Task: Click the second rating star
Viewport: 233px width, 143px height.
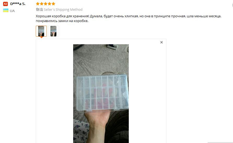Action: (x=42, y=4)
